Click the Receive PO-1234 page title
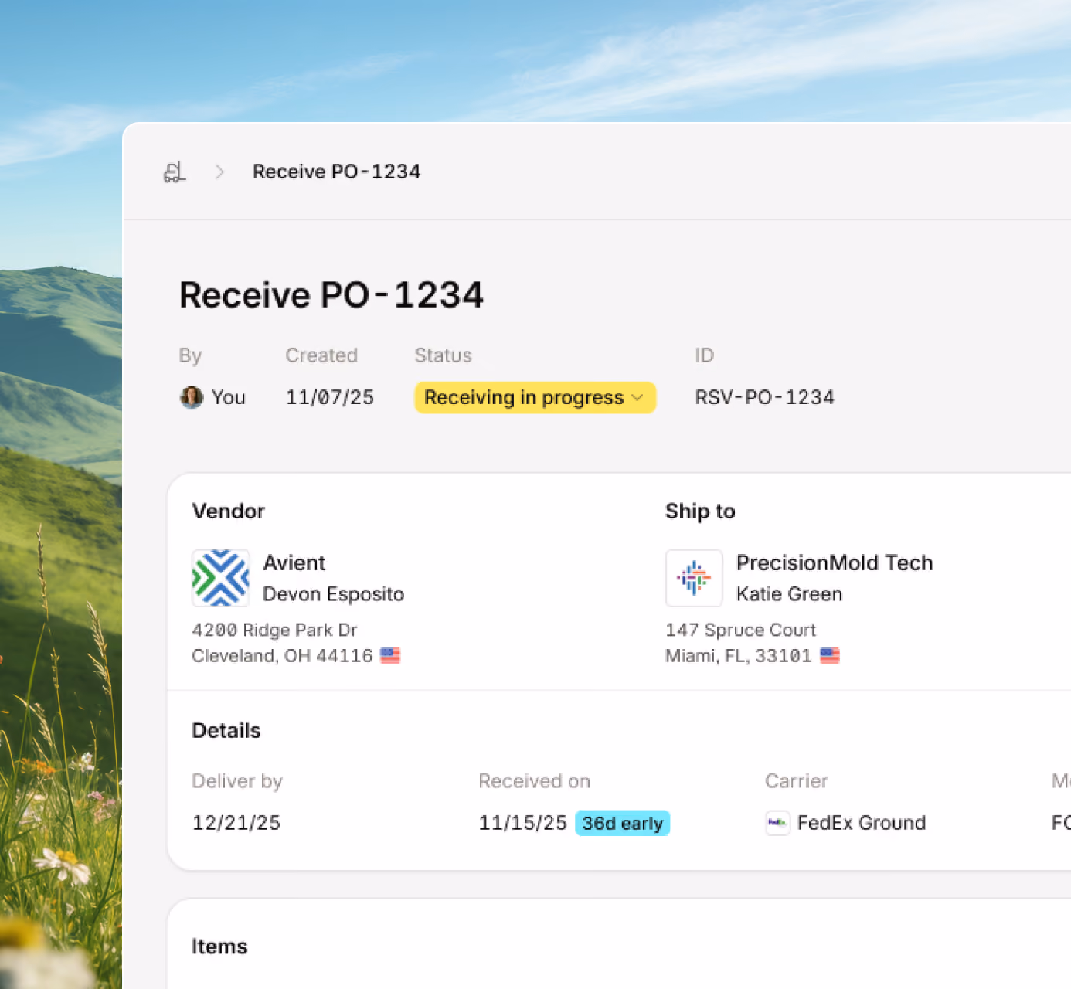 pos(331,295)
